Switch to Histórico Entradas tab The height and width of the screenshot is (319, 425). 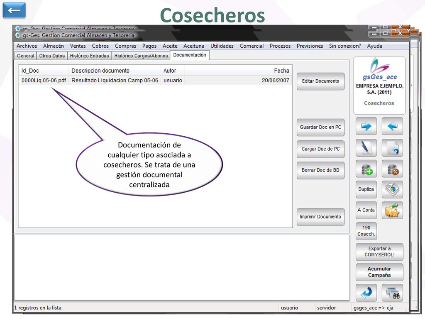(90, 56)
